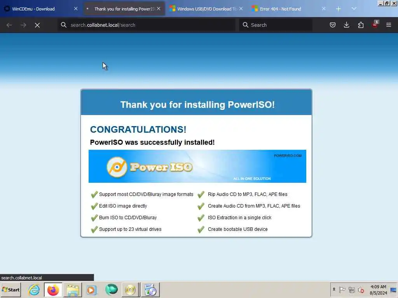Close the Windows USB/DVD Download Tool tab
This screenshot has height=298, width=398.
pyautogui.click(x=241, y=9)
